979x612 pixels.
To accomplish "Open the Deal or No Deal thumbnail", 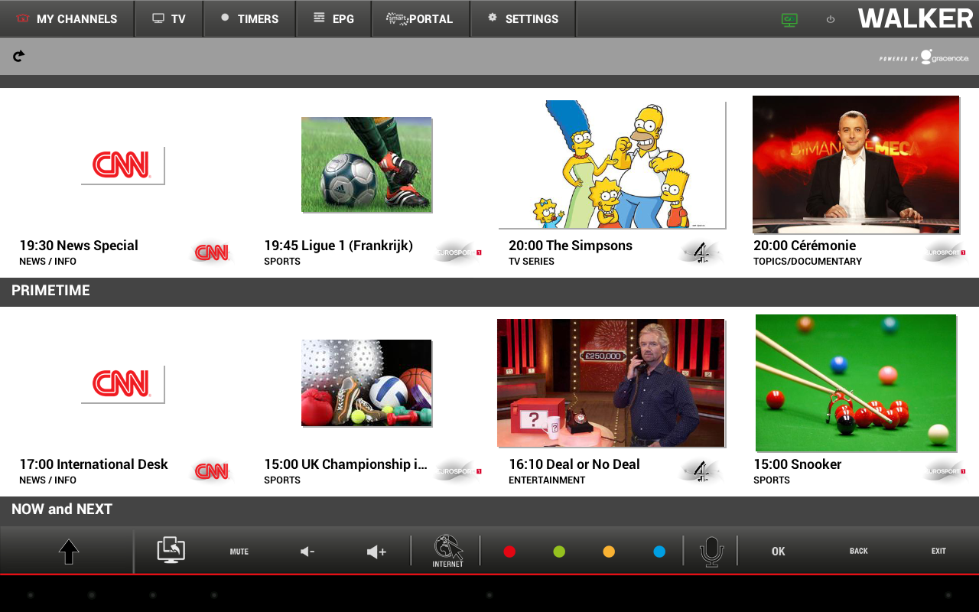I will coord(611,383).
